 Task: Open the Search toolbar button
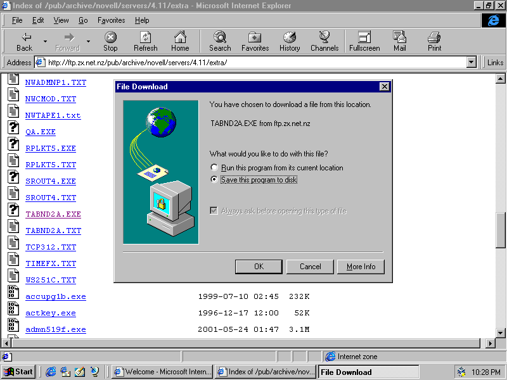(220, 41)
